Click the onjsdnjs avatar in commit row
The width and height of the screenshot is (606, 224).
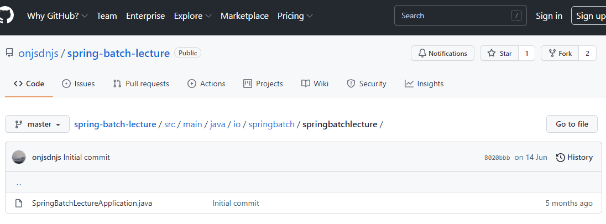point(19,157)
